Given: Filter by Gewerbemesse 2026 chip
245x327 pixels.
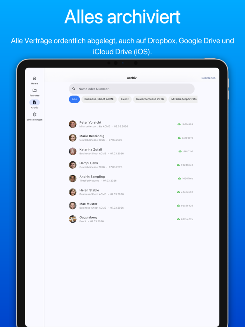Looking at the screenshot, I should click(x=150, y=99).
